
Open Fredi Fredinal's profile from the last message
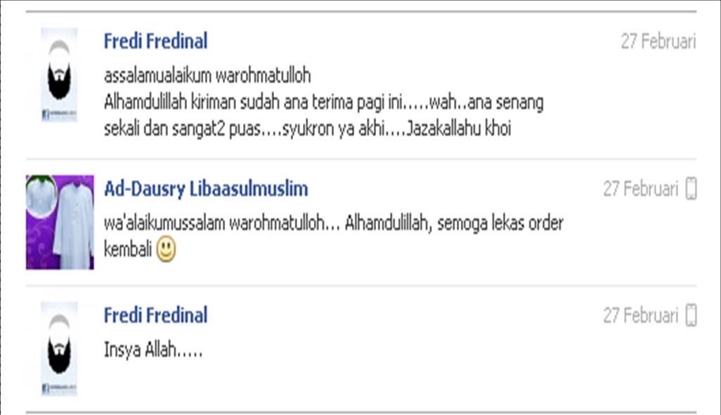tap(155, 315)
